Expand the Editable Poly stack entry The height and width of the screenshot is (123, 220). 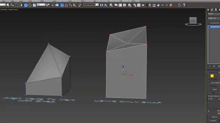[x=209, y=27]
